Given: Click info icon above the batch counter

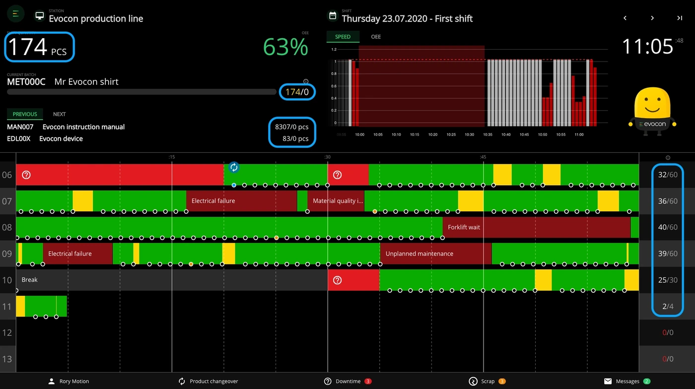Looking at the screenshot, I should (x=306, y=81).
